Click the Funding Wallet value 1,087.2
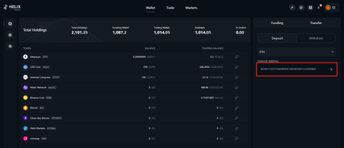 click(120, 33)
